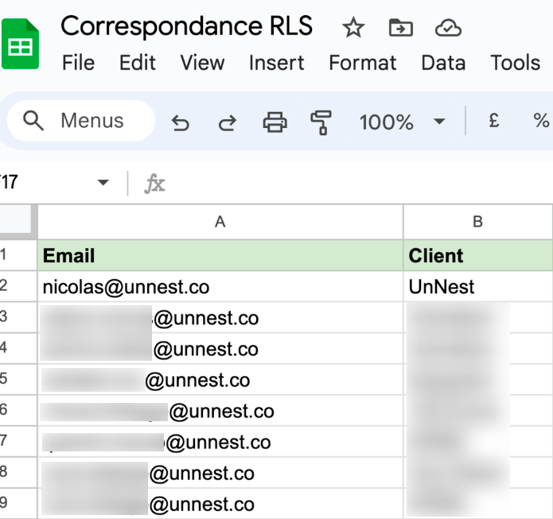Click the document title Correspondance RLS
Screen dimensions: 553x519
[186, 26]
